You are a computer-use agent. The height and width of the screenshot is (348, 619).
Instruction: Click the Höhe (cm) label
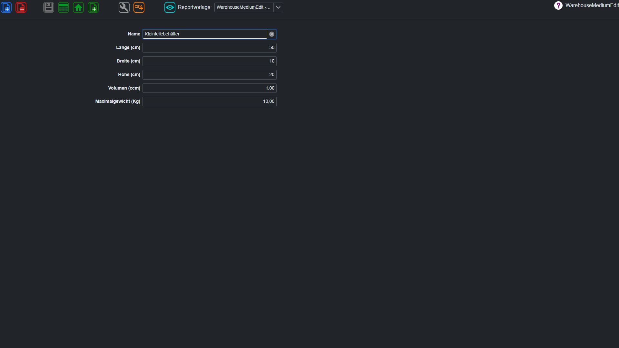[x=129, y=75]
